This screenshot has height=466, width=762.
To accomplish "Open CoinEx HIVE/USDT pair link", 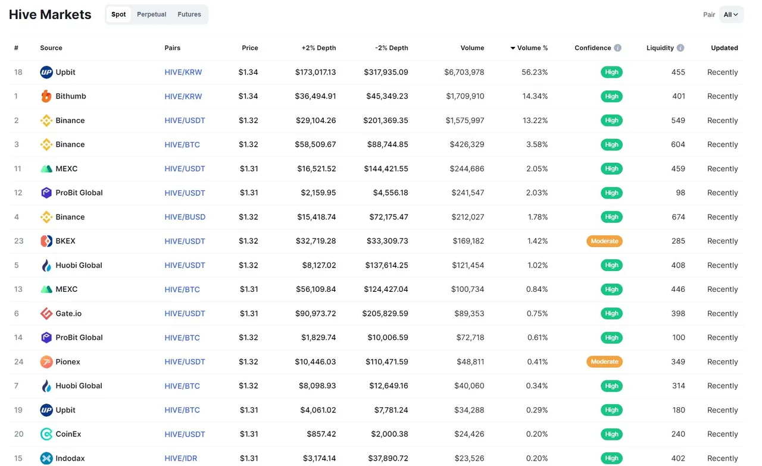I will (185, 434).
